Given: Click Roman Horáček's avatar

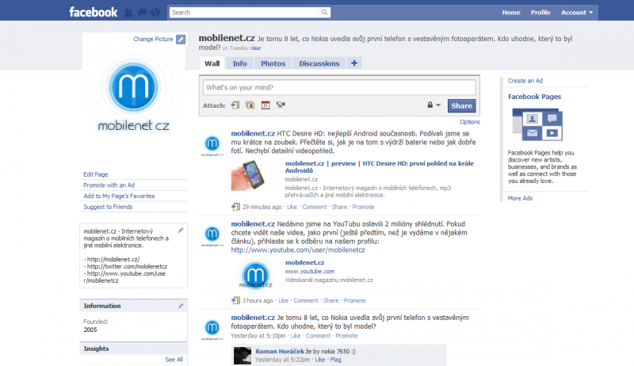Looking at the screenshot, I should click(x=243, y=356).
